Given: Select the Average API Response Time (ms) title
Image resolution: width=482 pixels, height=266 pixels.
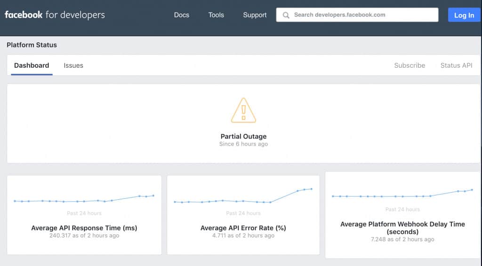Looking at the screenshot, I should pos(84,228).
